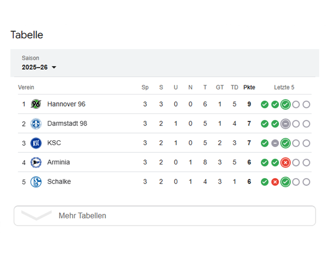The width and height of the screenshot is (331, 264).
Task: Click KSC's grey draw result icon
Action: [275, 143]
